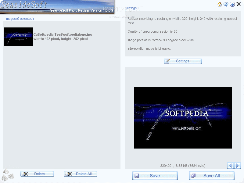Open help with the question mark icon
The height and width of the screenshot is (183, 244).
(226, 4)
